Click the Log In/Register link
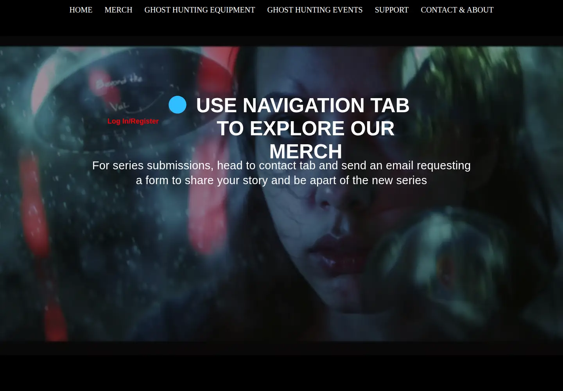 point(133,121)
